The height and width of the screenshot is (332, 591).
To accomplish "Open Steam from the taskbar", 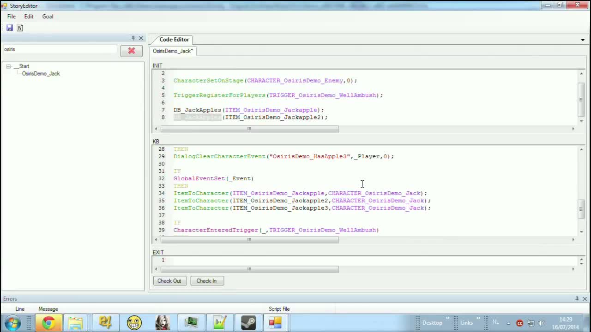I will click(248, 322).
